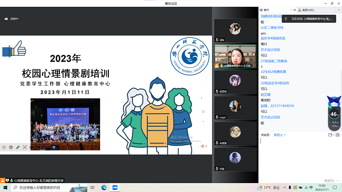342x192 pixels.
Task: Open Tencent Meeting icon in the taskbar
Action: [x=115, y=187]
